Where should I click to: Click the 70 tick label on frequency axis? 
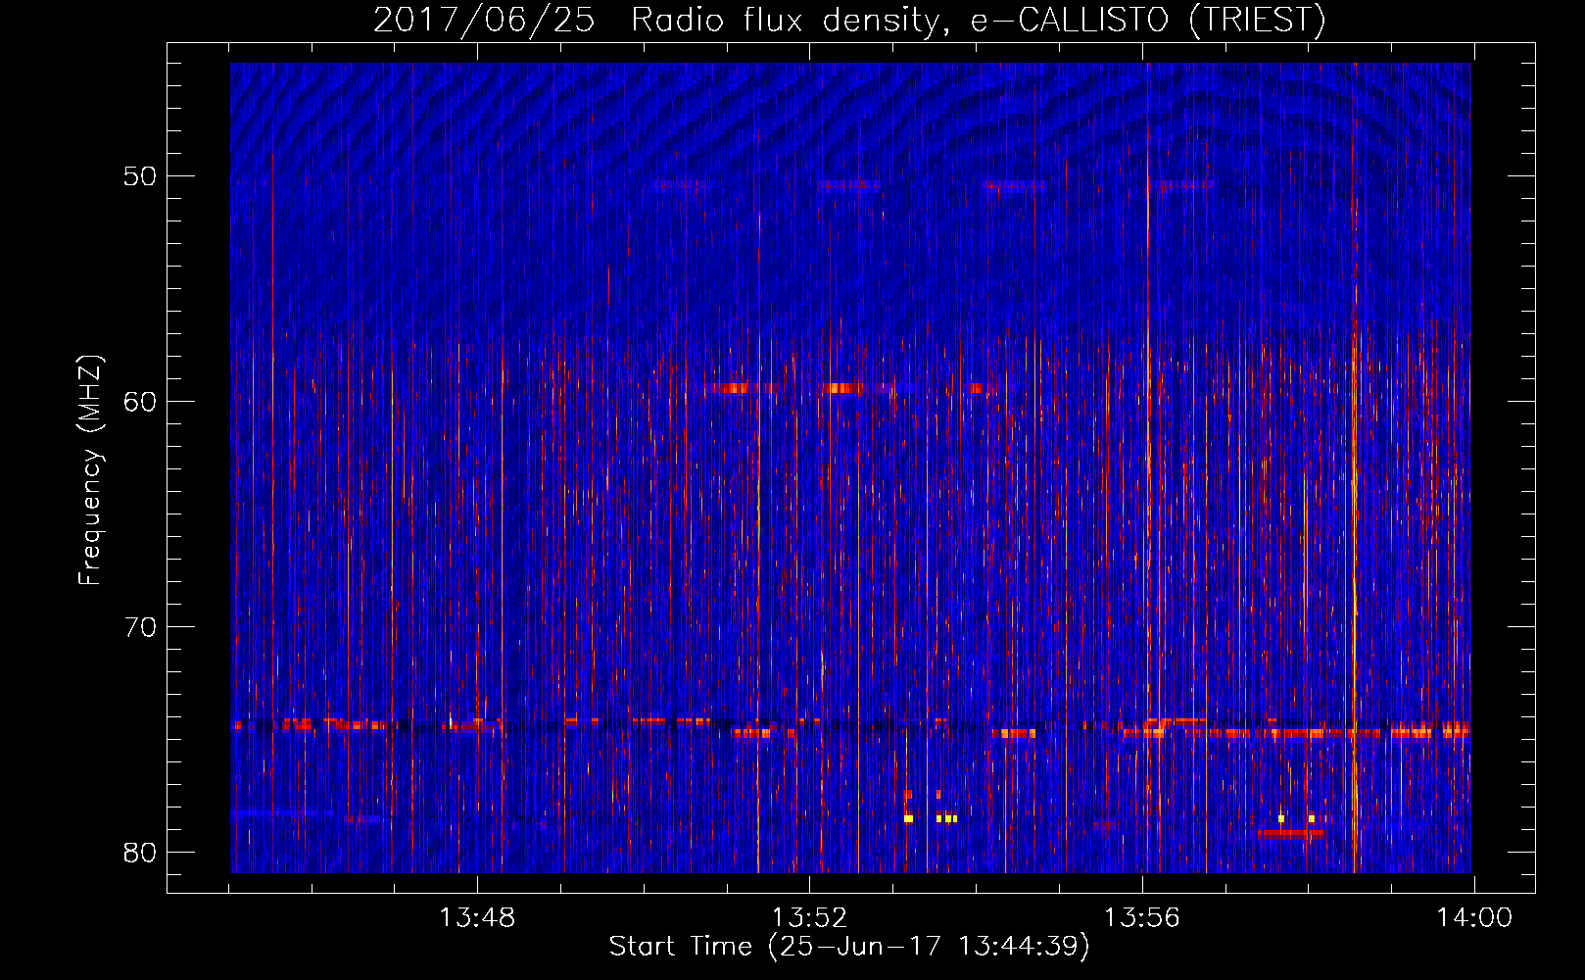[x=140, y=627]
